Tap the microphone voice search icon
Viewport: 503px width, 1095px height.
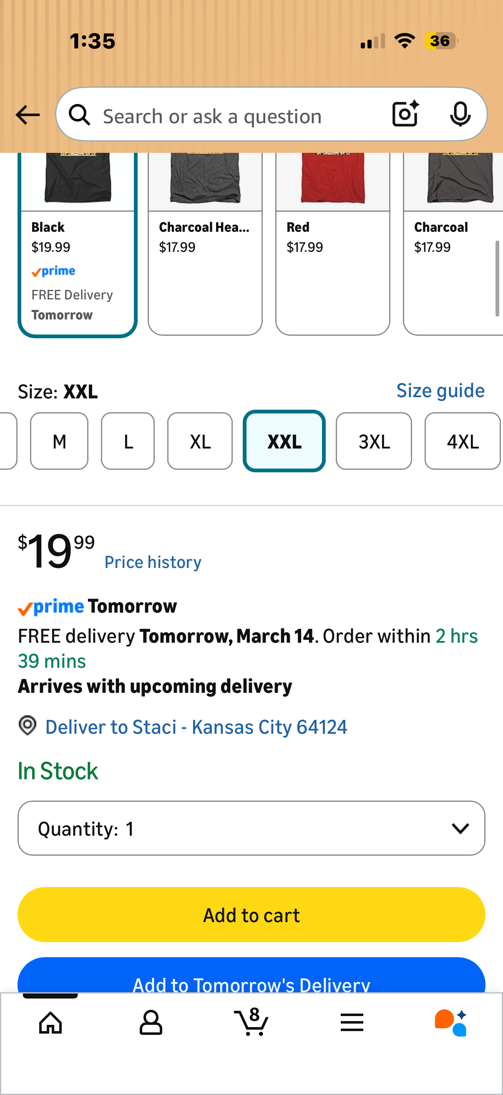click(x=460, y=114)
